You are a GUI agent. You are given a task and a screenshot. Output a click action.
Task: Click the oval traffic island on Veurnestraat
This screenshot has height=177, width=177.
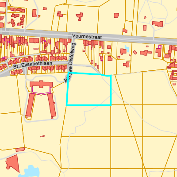[130, 39]
